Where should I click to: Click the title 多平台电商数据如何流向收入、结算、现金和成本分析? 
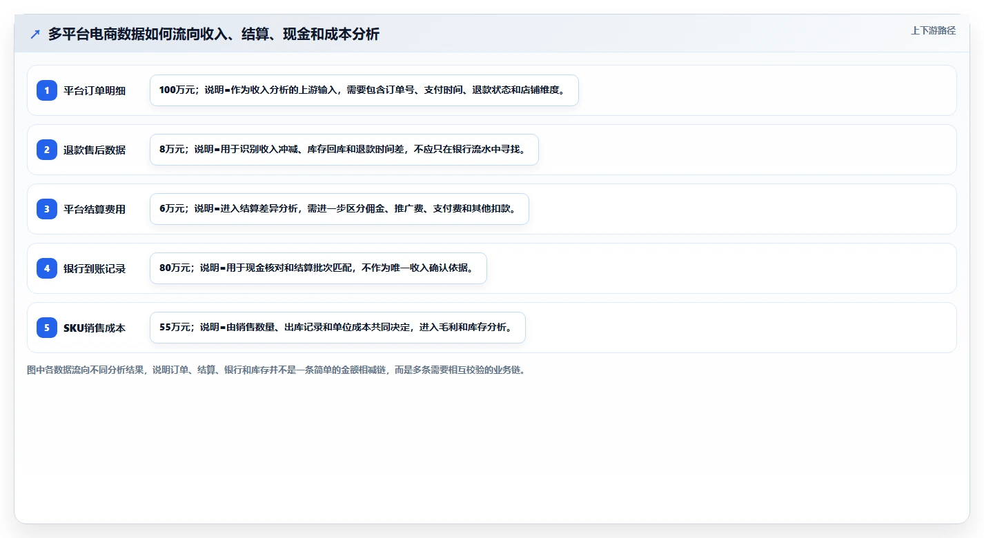213,34
